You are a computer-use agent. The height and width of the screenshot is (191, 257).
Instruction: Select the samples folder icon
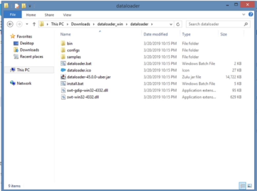[x=63, y=57]
